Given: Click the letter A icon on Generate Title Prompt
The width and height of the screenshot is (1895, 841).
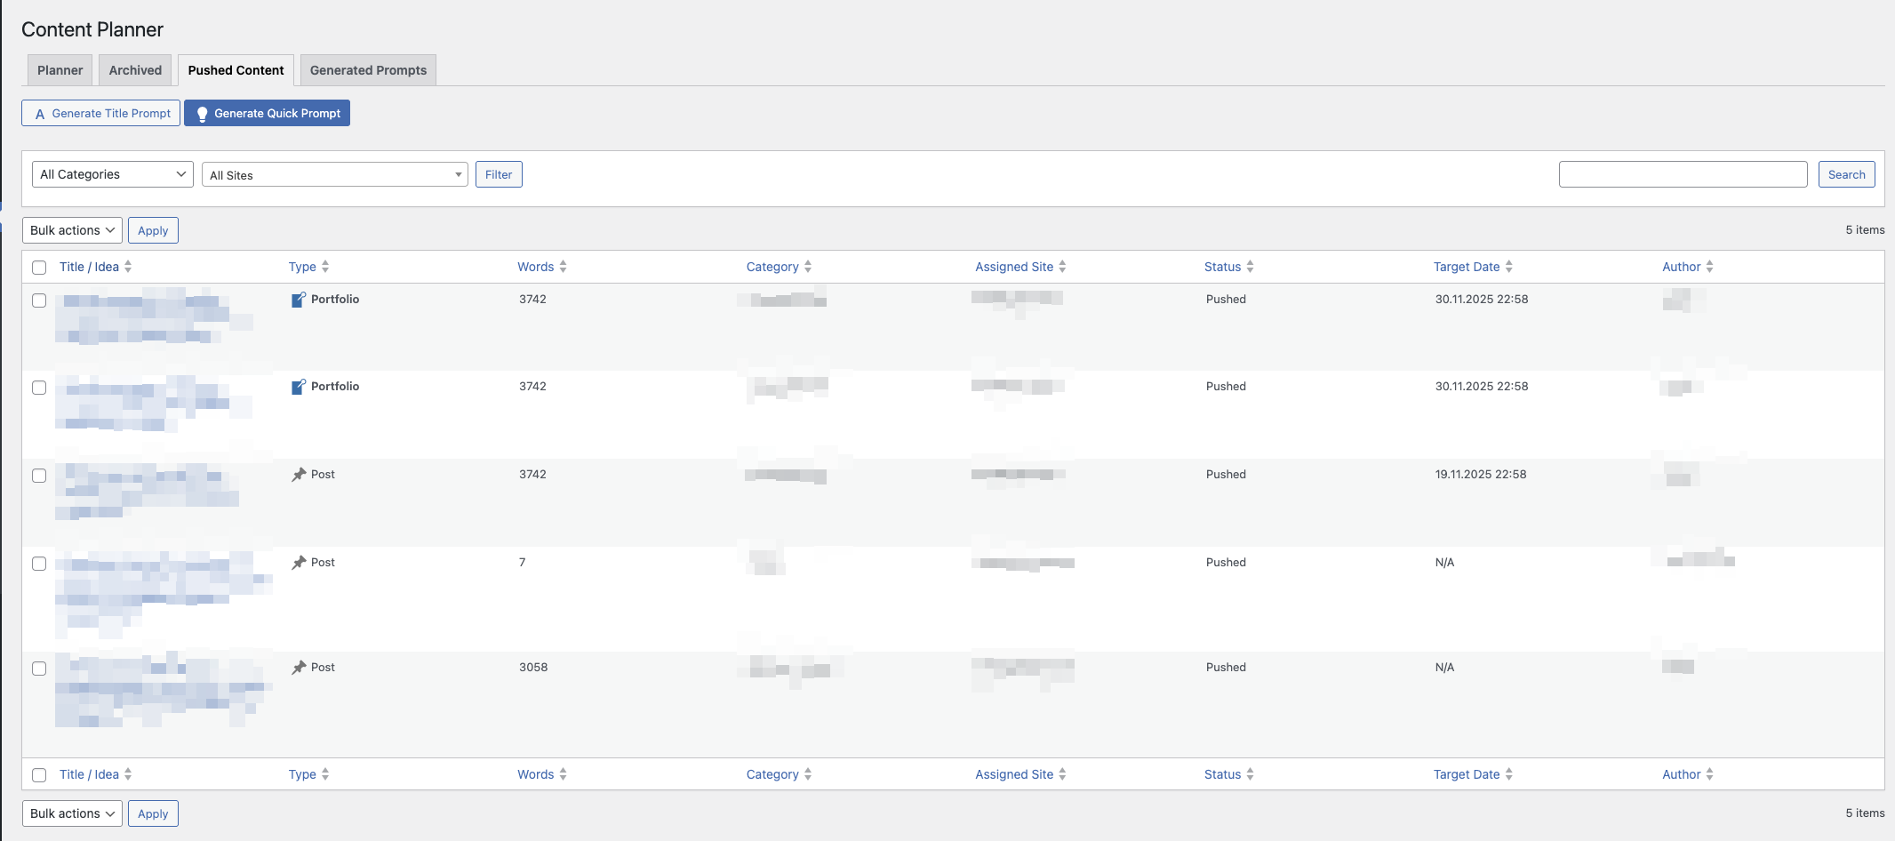Looking at the screenshot, I should pyautogui.click(x=40, y=114).
